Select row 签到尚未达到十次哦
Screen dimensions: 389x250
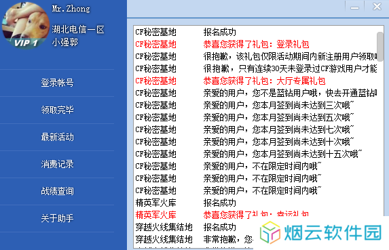256,142
